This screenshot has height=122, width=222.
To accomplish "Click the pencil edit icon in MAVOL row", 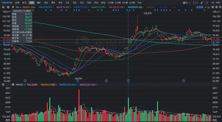I will (x=8, y=85).
